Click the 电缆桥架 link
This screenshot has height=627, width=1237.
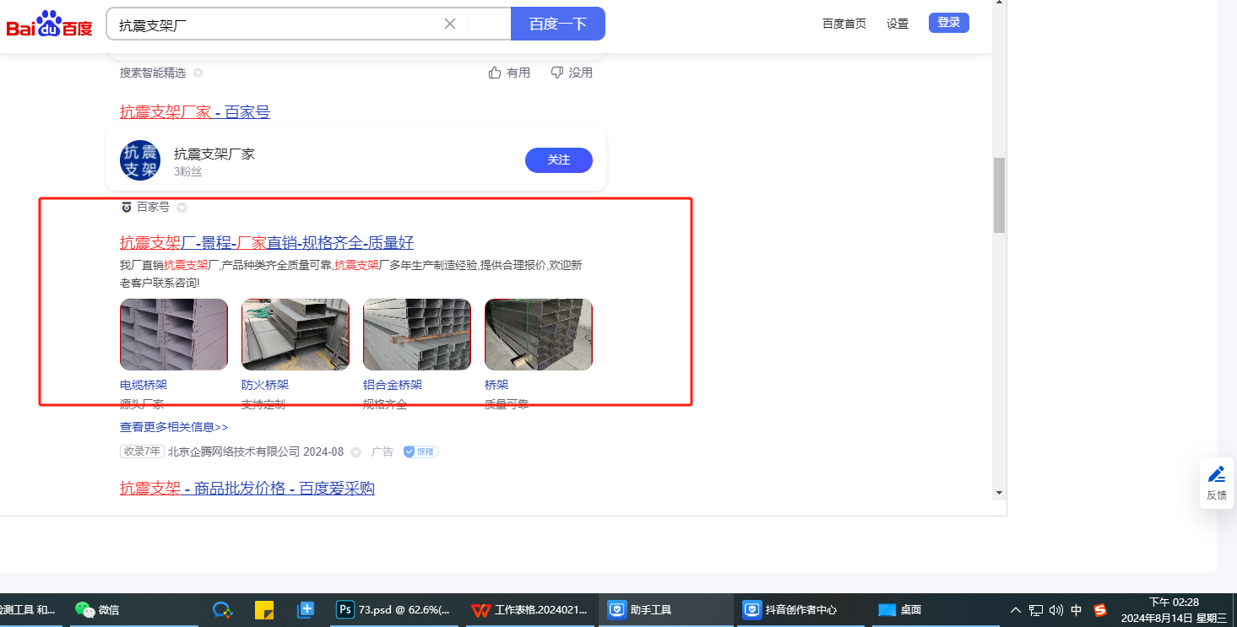[x=144, y=385]
